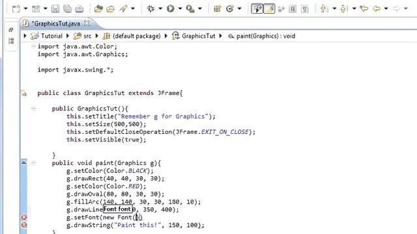This screenshot has height=234, width=417.
Task: Click the Open Task folder icon
Action: tap(110, 8)
